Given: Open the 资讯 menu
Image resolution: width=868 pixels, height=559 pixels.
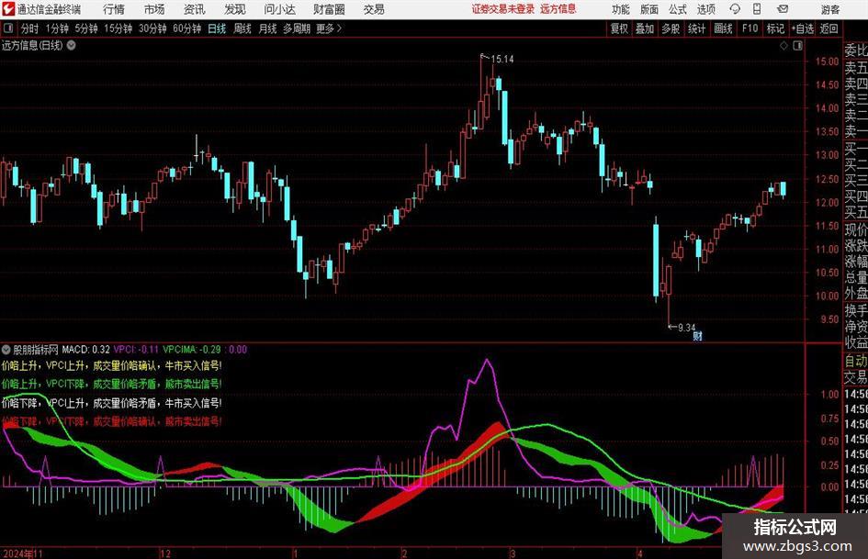Looking at the screenshot, I should point(195,9).
